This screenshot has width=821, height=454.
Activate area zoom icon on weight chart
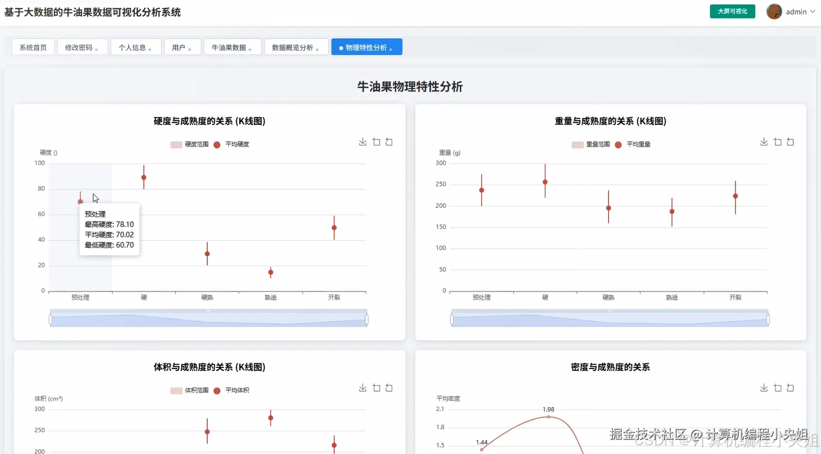point(777,142)
